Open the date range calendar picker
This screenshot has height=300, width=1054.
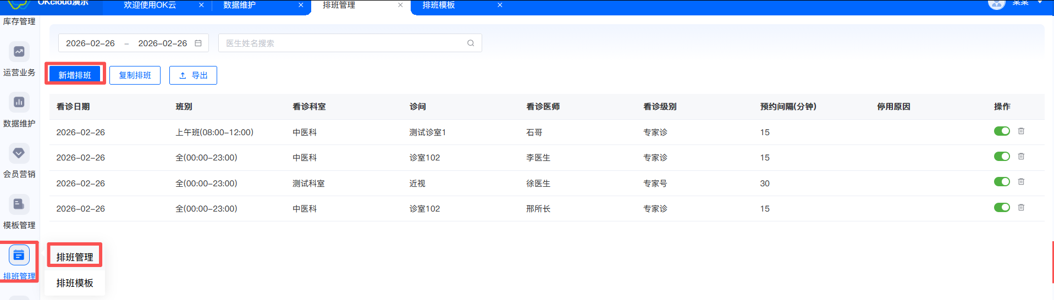[x=198, y=43]
